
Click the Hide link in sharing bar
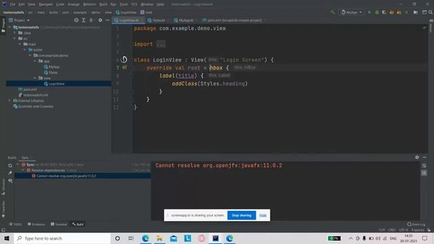pos(263,216)
